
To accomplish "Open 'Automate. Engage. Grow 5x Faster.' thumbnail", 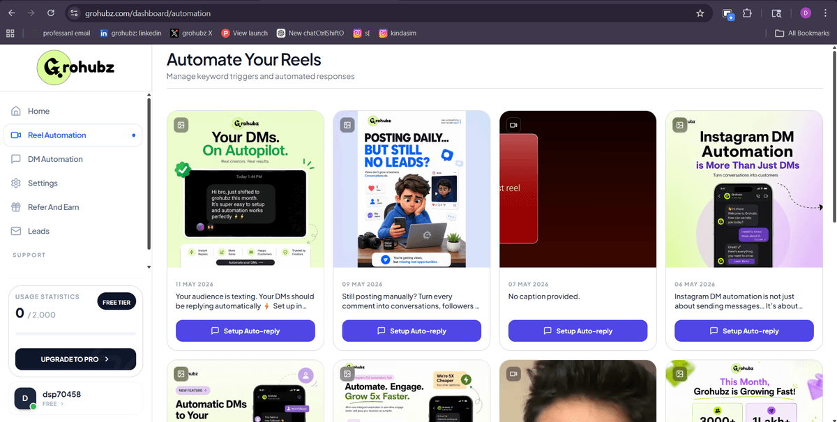I will (412, 391).
